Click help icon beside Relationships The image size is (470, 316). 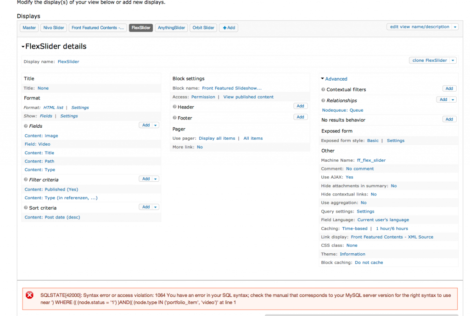[x=324, y=101]
